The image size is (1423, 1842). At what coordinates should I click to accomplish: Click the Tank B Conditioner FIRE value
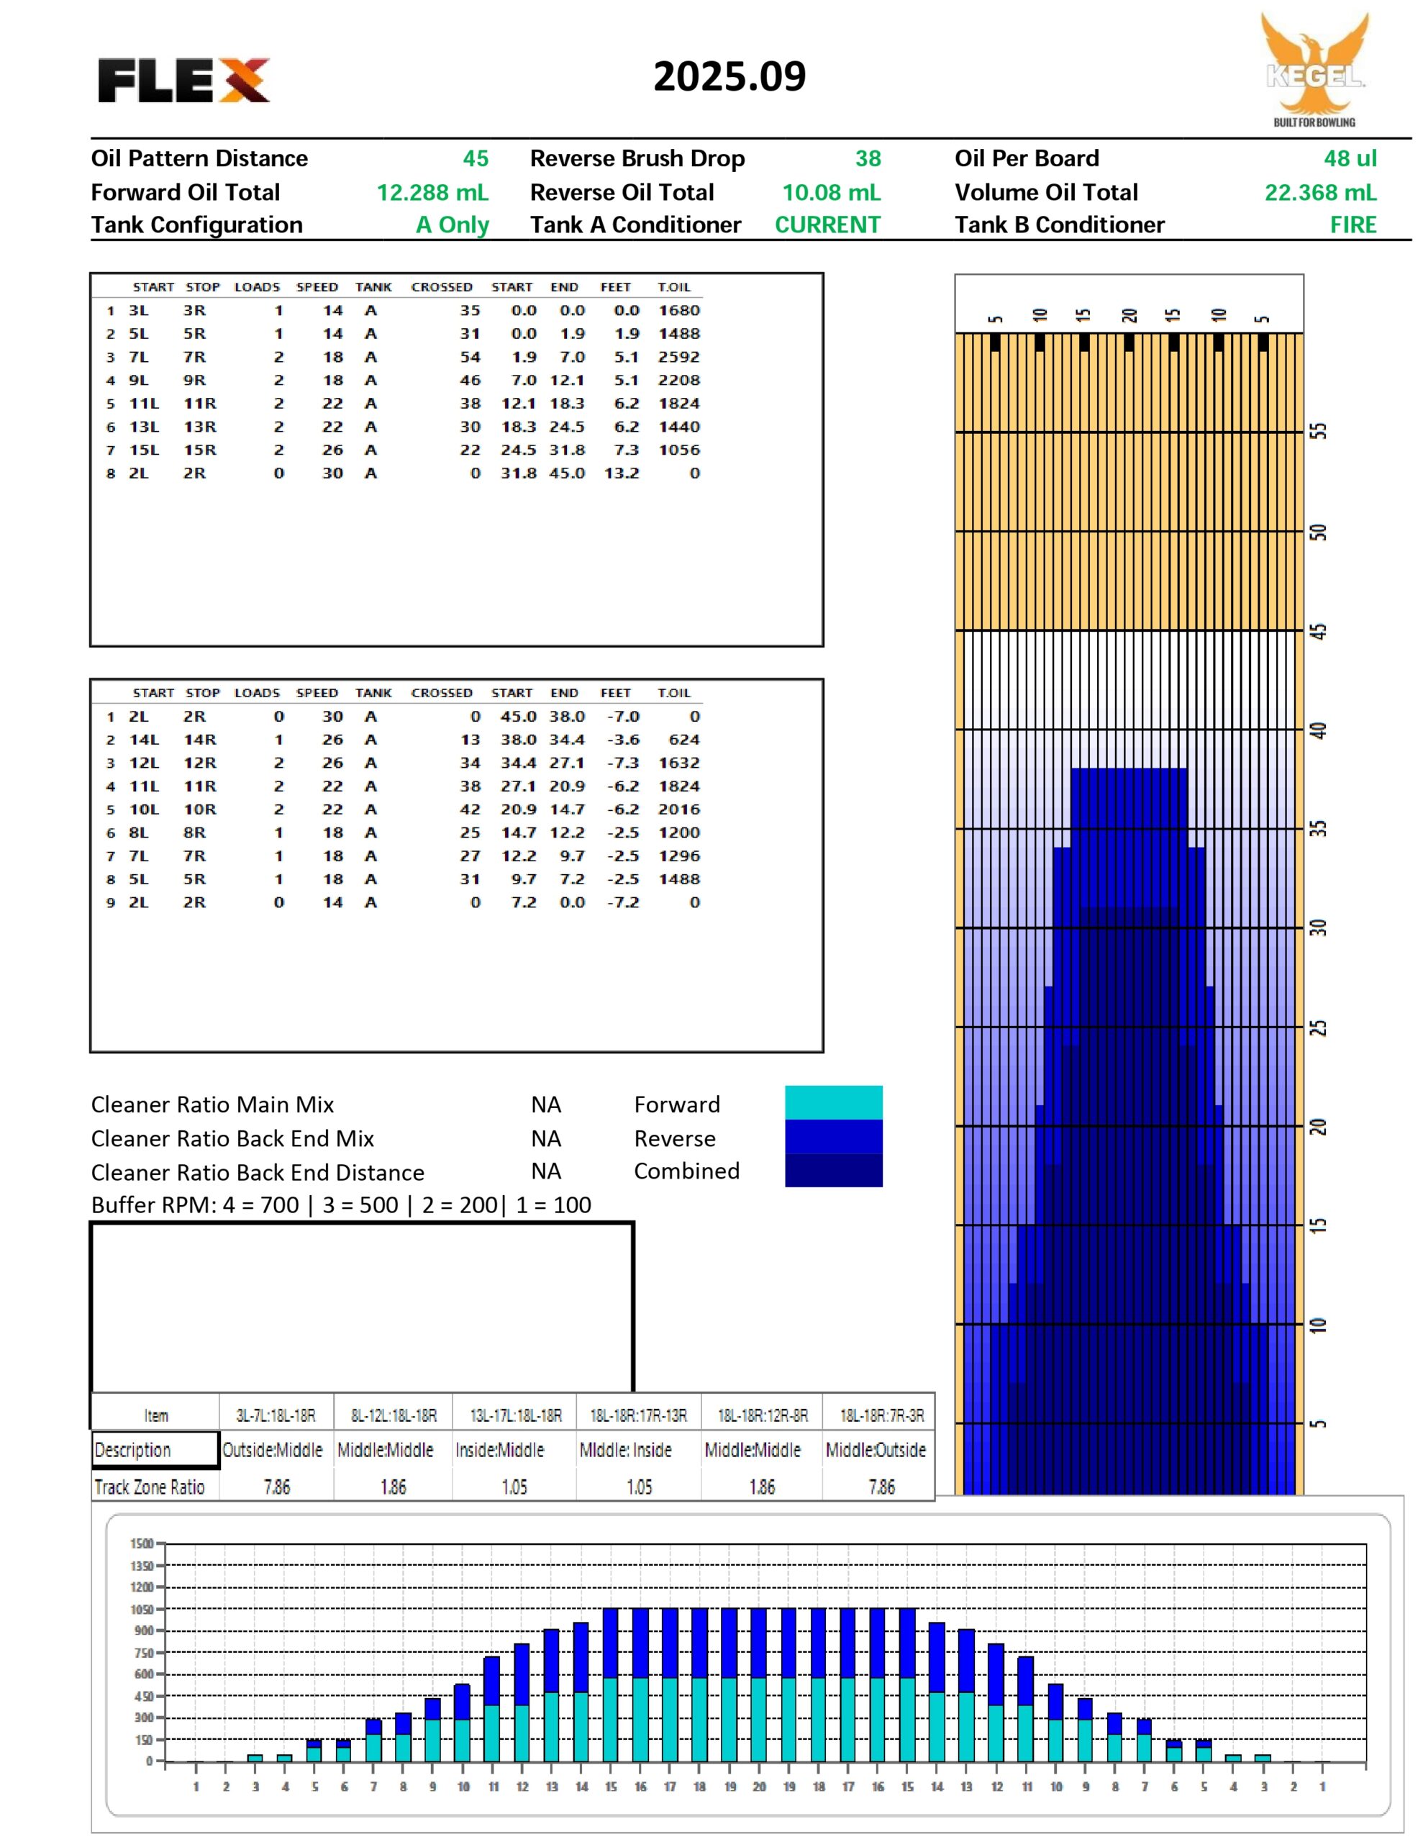(1352, 225)
